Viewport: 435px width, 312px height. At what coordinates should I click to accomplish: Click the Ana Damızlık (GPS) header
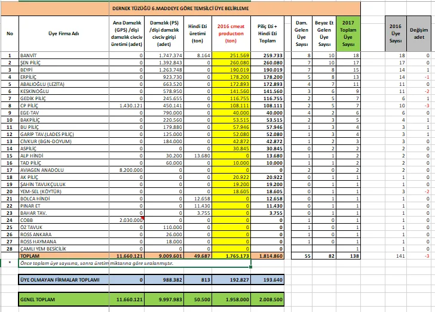(x=127, y=33)
